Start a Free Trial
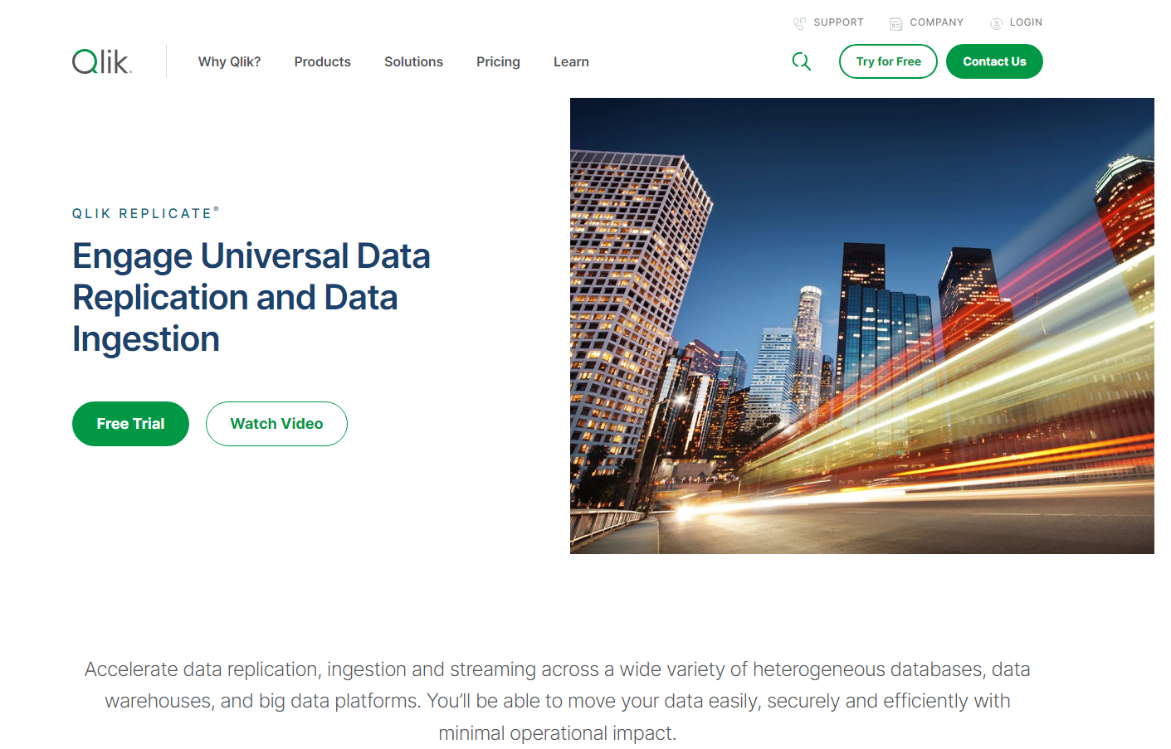Screen dimensions: 1171x749 [x=130, y=423]
